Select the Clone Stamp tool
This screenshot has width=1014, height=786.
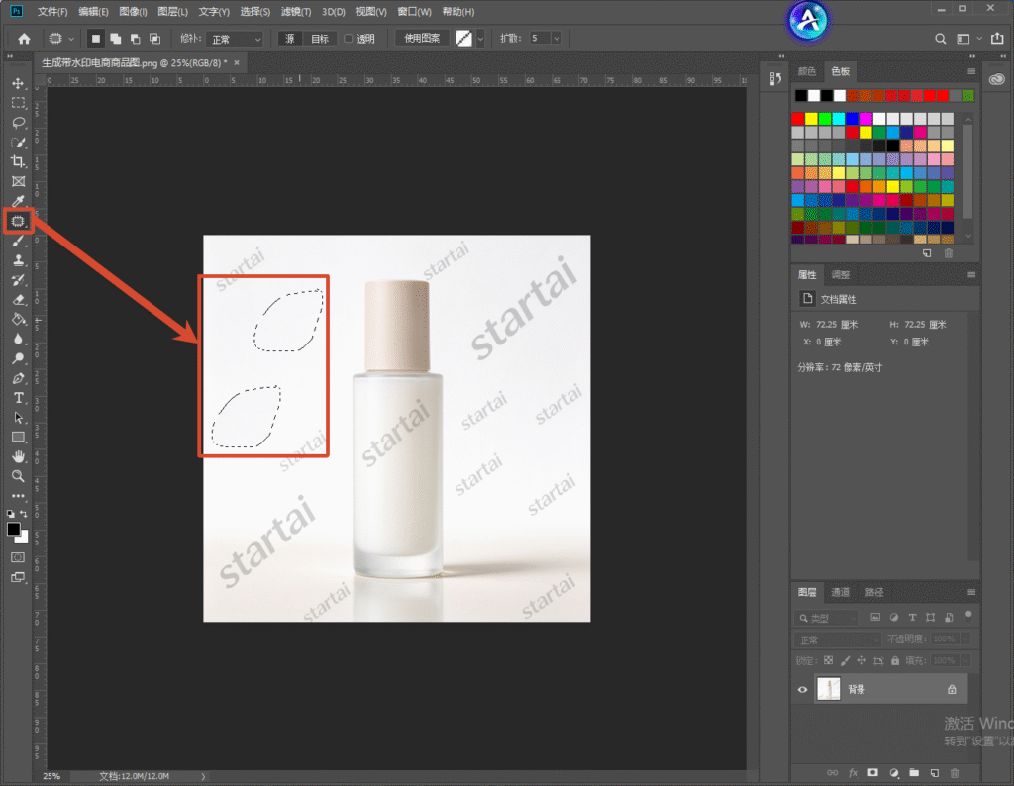(x=18, y=260)
